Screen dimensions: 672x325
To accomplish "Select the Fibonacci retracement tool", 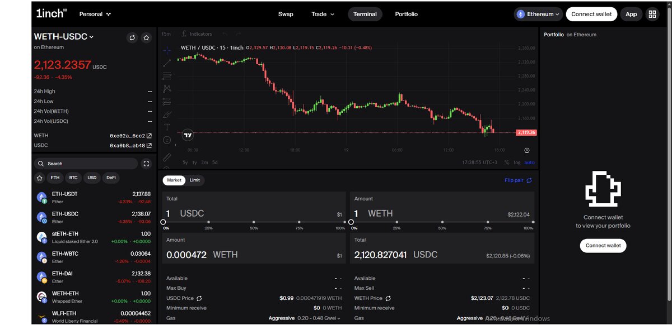I will pyautogui.click(x=167, y=76).
